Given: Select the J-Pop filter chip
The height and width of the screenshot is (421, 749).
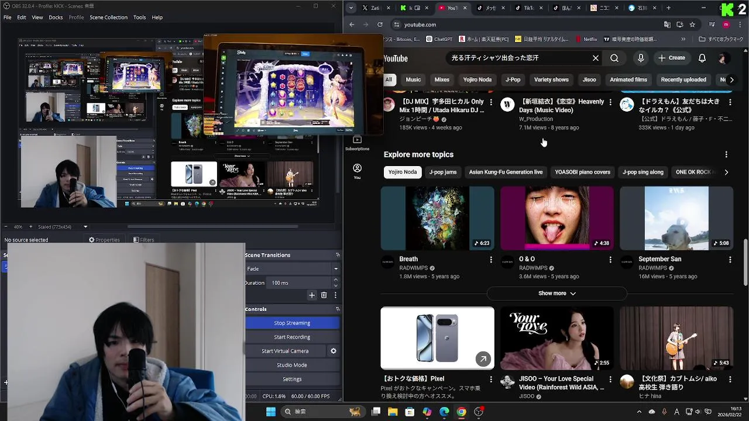Looking at the screenshot, I should [513, 80].
